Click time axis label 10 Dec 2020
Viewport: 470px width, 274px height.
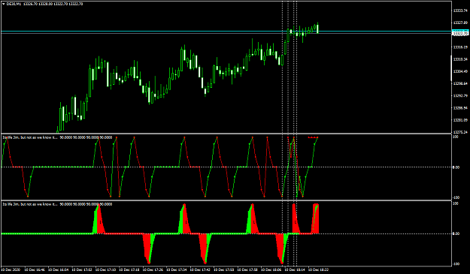tap(11, 269)
